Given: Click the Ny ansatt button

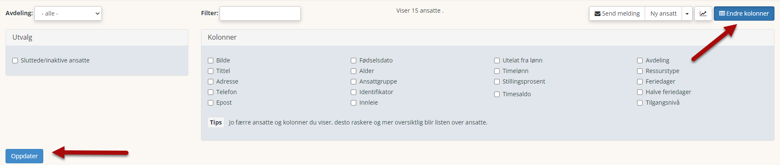Looking at the screenshot, I should pos(663,14).
